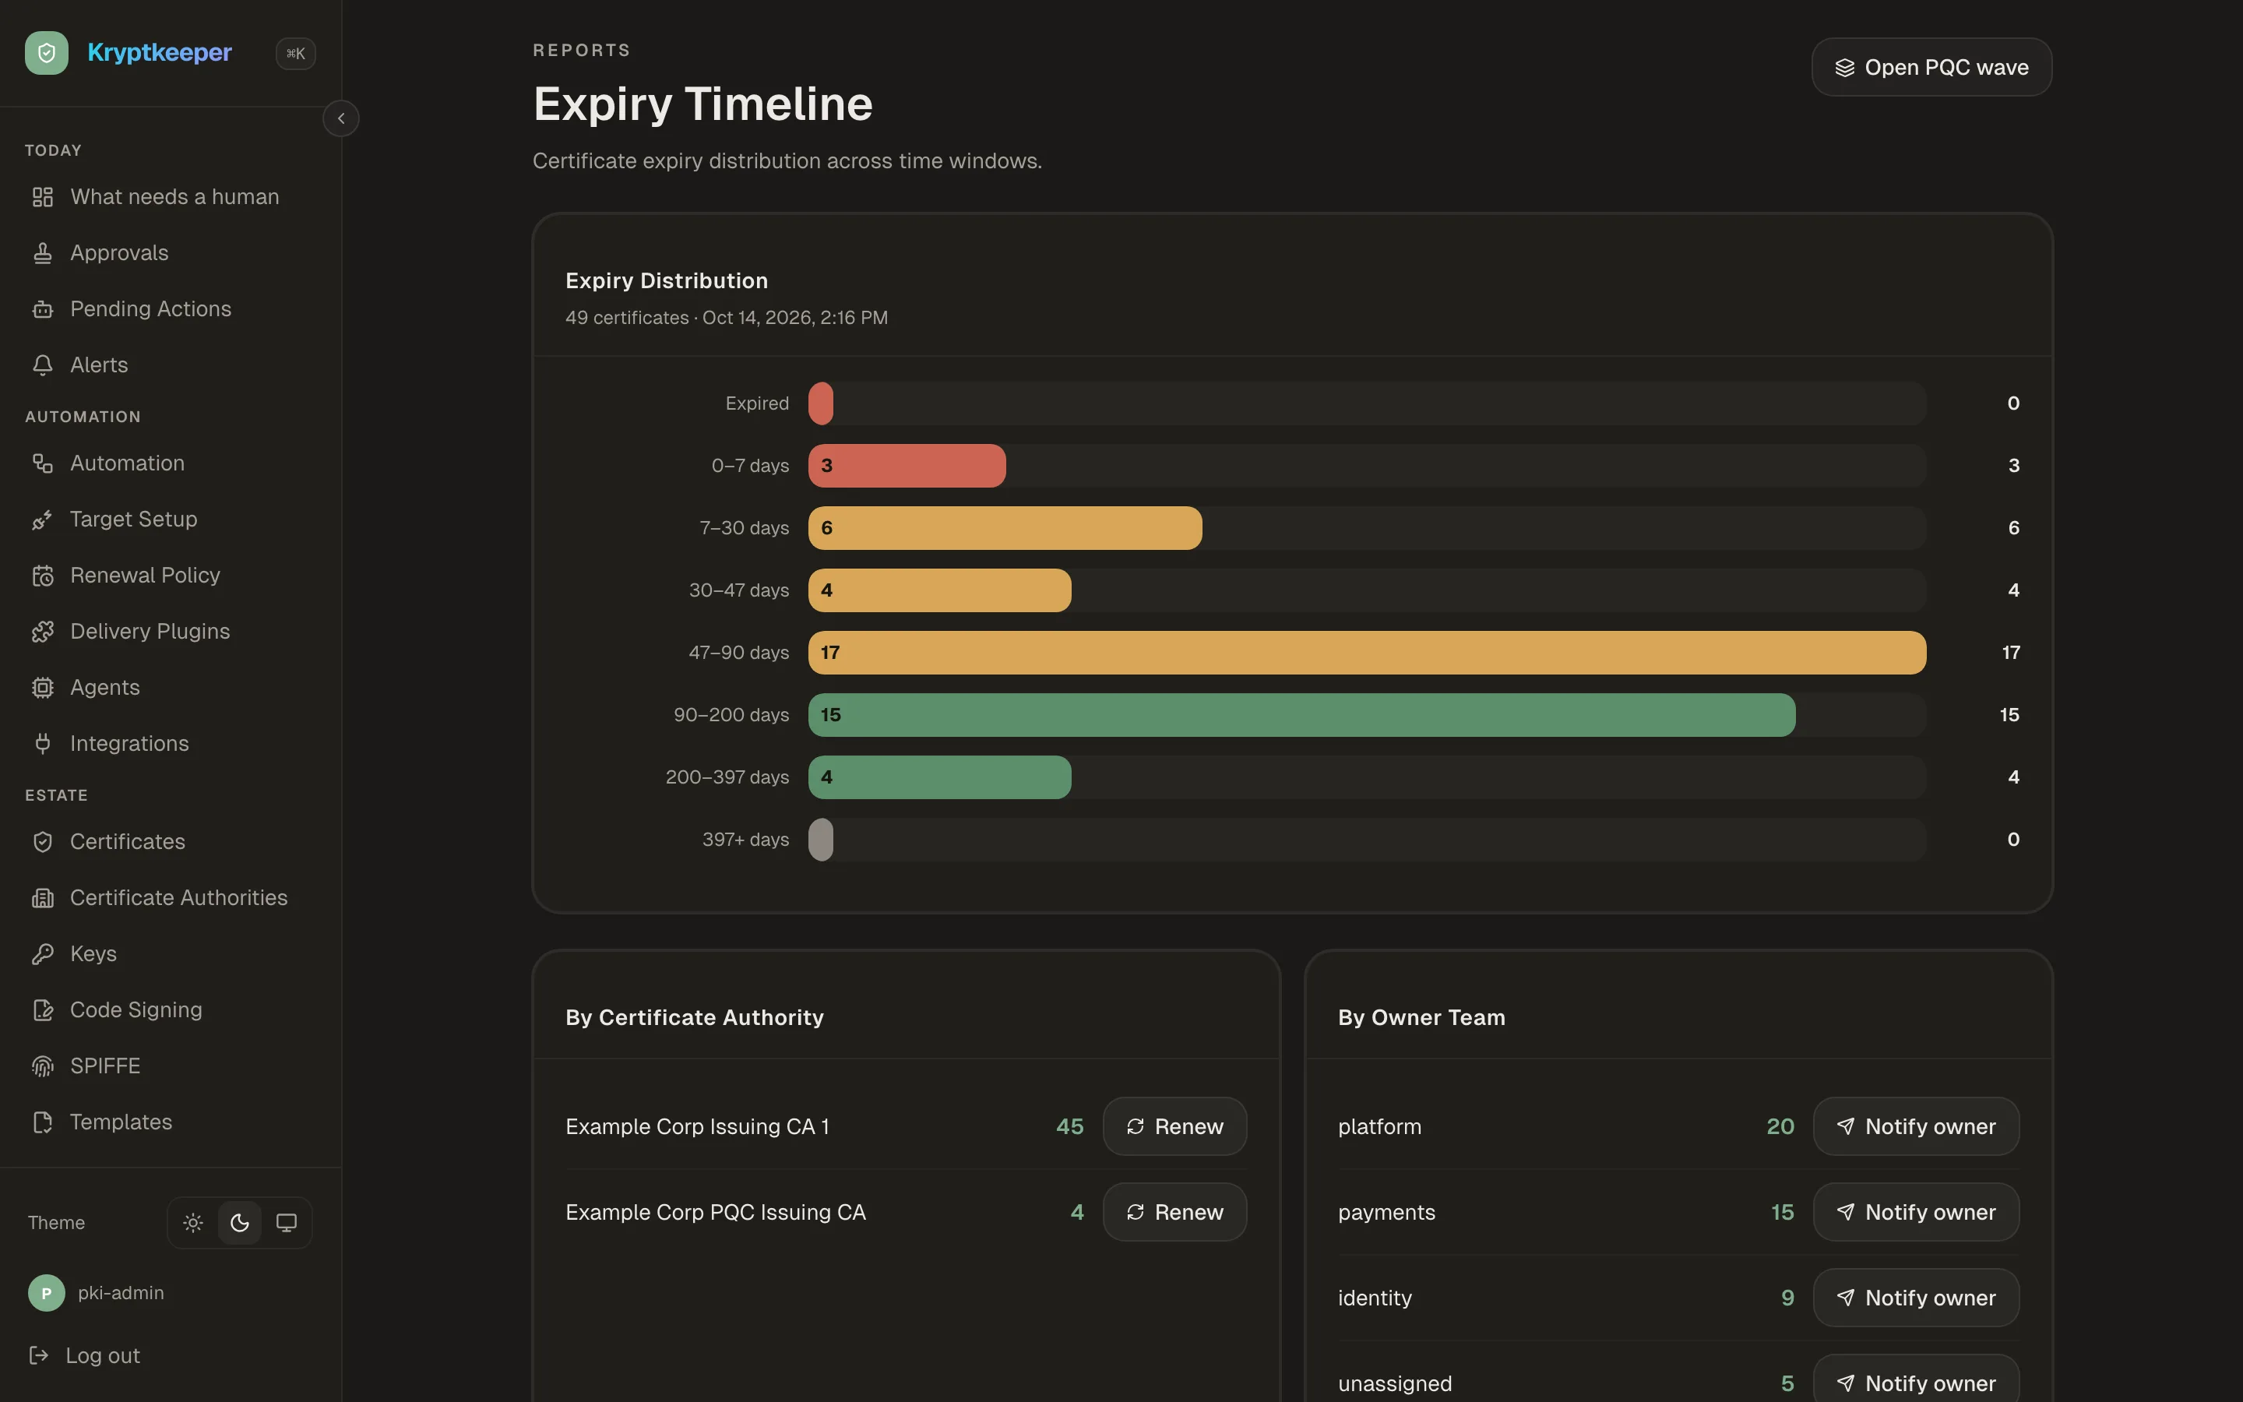The width and height of the screenshot is (2243, 1402).
Task: Click the Keys key icon
Action: (43, 954)
